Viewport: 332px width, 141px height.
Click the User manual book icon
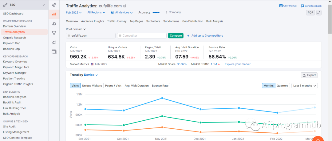[x=281, y=6]
